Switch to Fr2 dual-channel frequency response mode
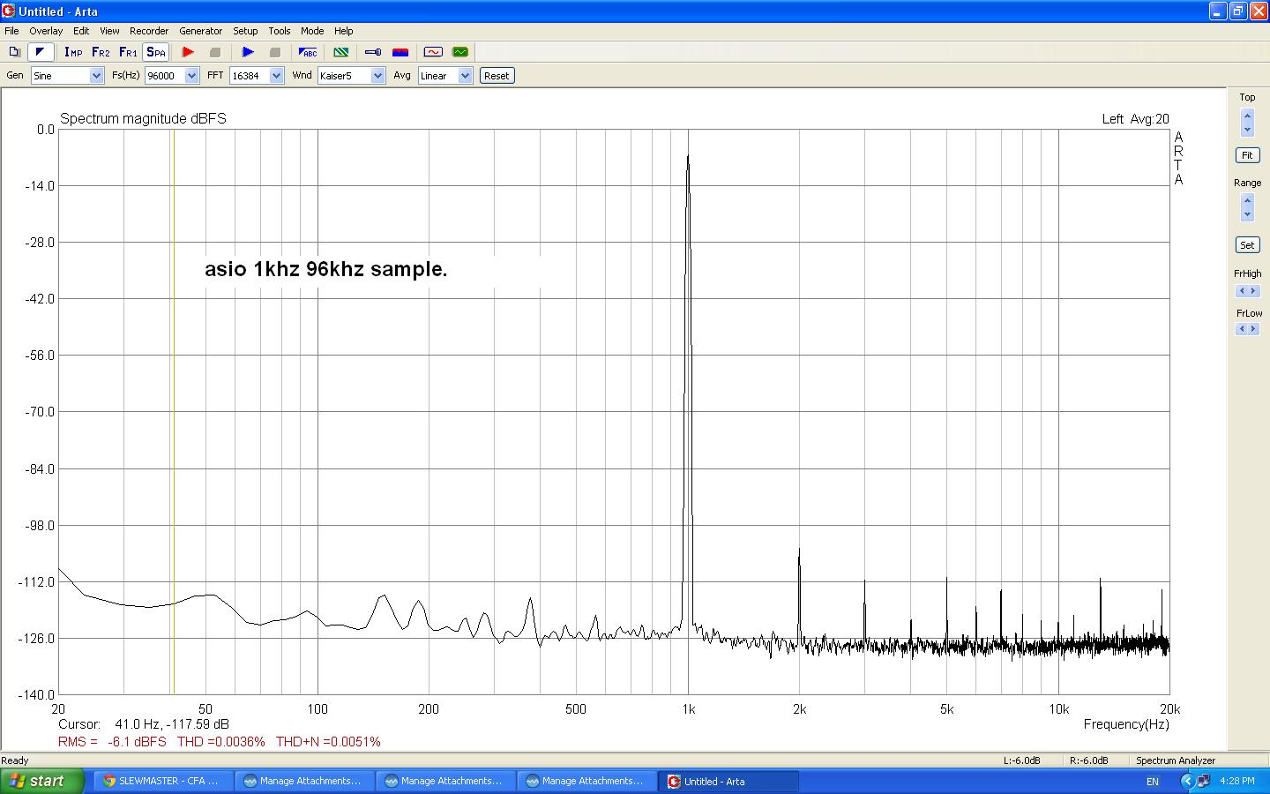The width and height of the screenshot is (1270, 794). coord(101,52)
